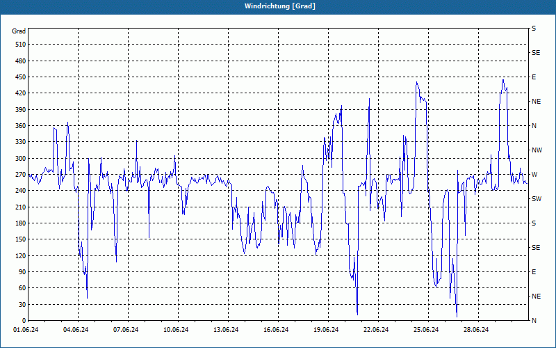The height and width of the screenshot is (348, 556).
Task: Select the 330 y-axis tick label
Action: point(21,142)
